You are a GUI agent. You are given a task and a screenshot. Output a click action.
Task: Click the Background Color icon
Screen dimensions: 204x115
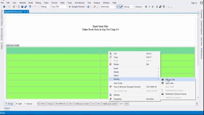tap(160, 7)
